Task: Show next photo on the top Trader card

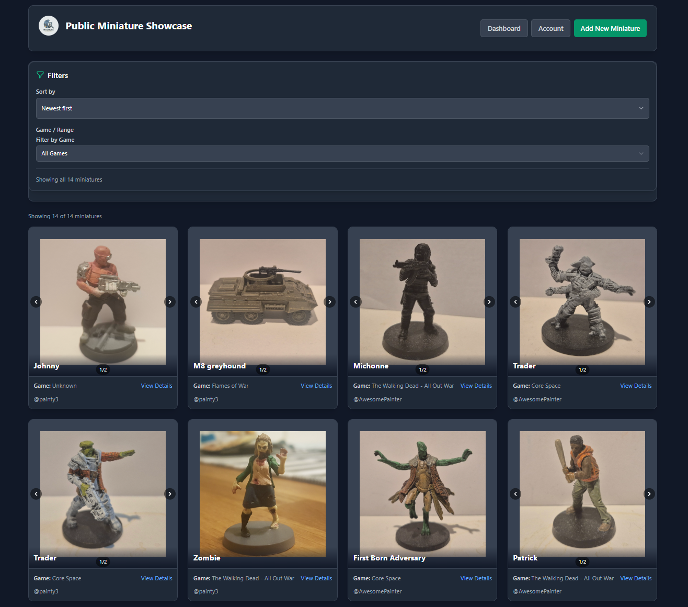Action: tap(649, 302)
